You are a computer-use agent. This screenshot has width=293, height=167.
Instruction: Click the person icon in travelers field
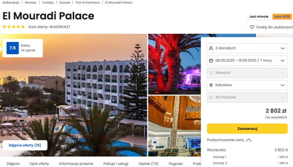(211, 48)
